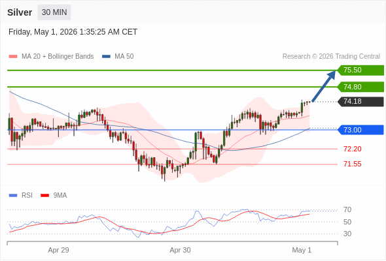This screenshot has width=386, height=261.
Task: Click the Silver title heading
Action: 20,12
